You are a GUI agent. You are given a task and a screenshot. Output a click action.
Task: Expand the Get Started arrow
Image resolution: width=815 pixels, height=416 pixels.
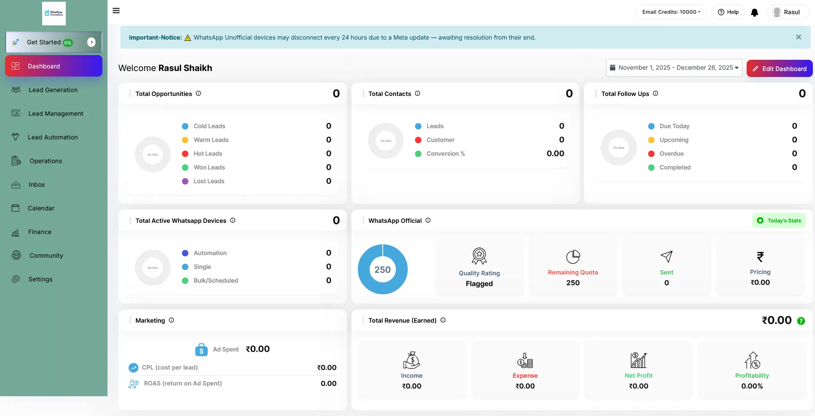click(91, 42)
